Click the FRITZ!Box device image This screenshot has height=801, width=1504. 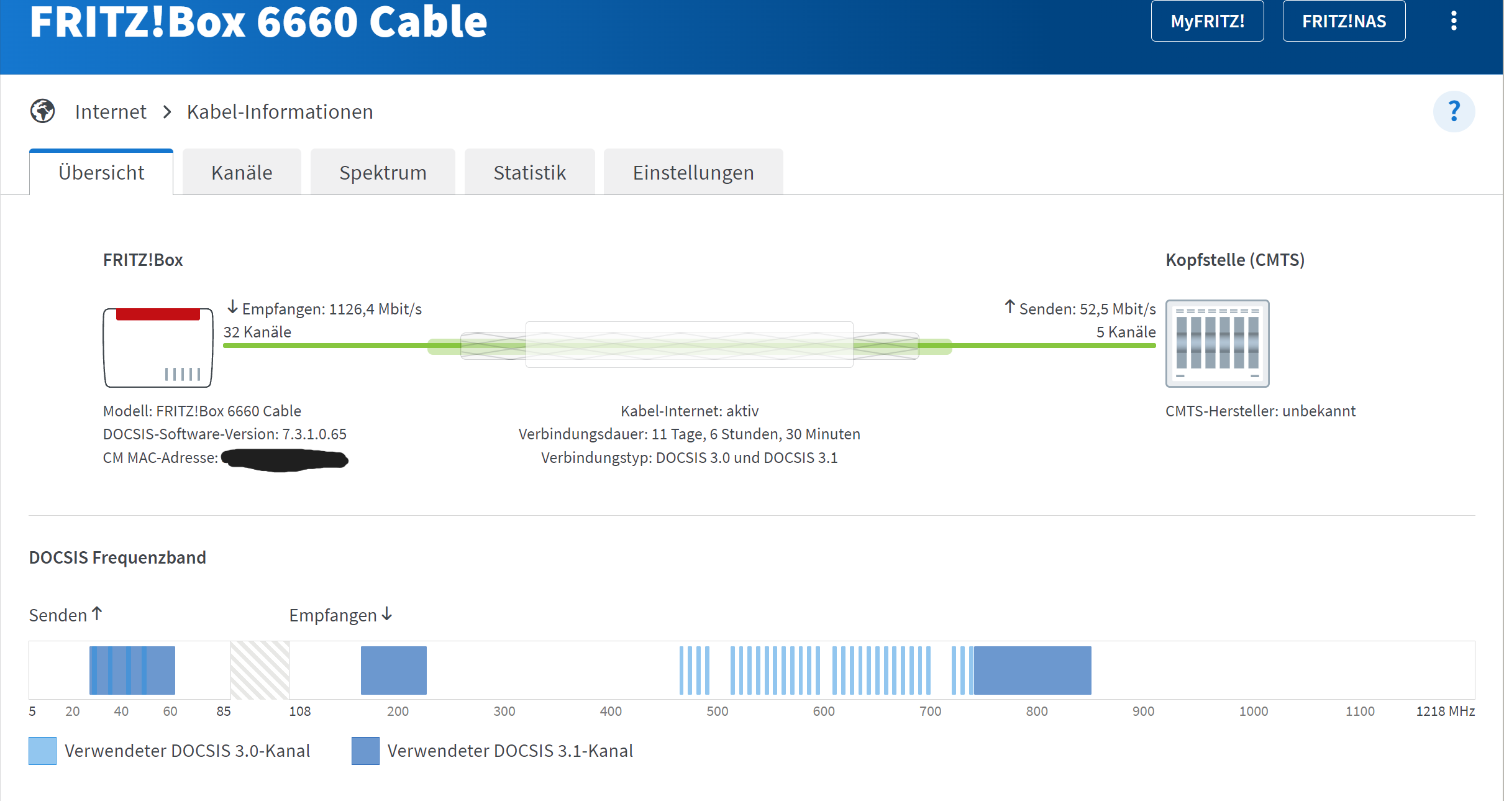coord(158,347)
